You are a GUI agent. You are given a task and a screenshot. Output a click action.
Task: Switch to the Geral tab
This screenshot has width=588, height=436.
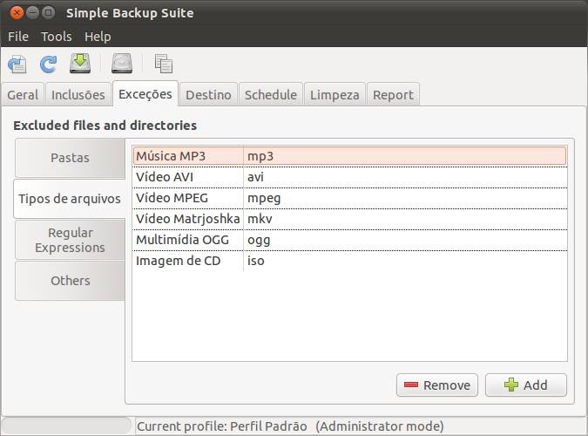point(23,95)
